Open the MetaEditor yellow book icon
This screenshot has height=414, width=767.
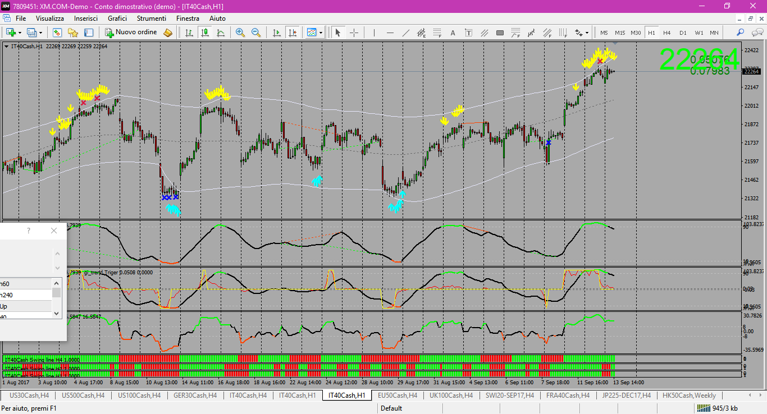(168, 33)
